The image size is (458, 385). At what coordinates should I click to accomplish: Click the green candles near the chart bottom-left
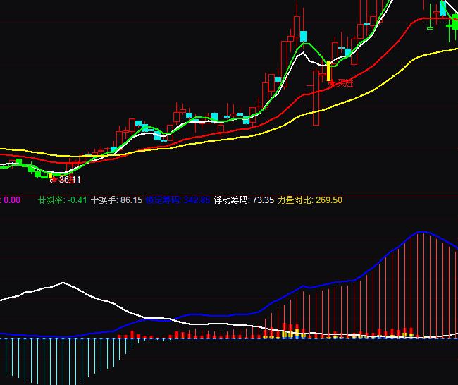pyautogui.click(x=34, y=170)
